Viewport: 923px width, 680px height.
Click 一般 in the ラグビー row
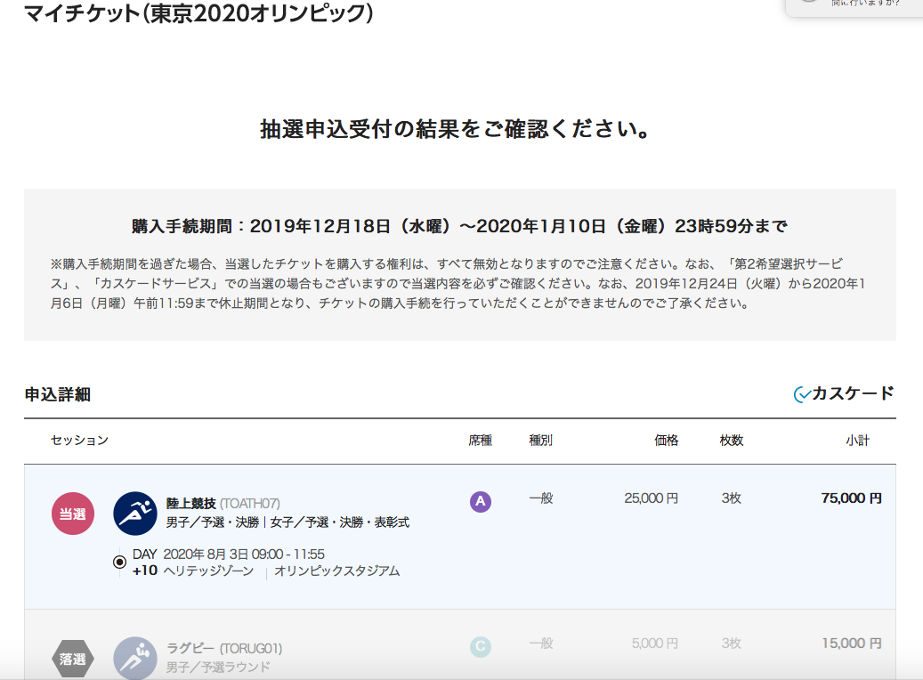point(541,644)
